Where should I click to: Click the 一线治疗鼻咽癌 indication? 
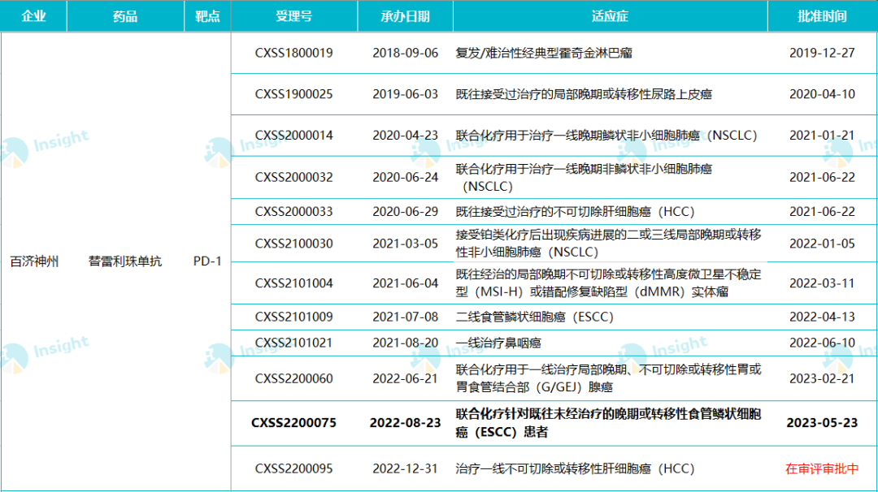pos(497,343)
